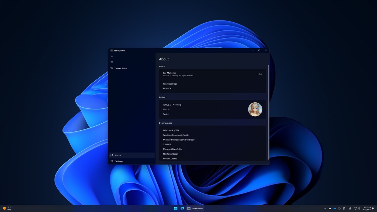Show hidden system tray icons via the chevron

pyautogui.click(x=325, y=208)
